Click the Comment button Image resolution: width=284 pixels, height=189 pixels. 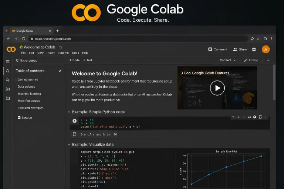pos(218,49)
